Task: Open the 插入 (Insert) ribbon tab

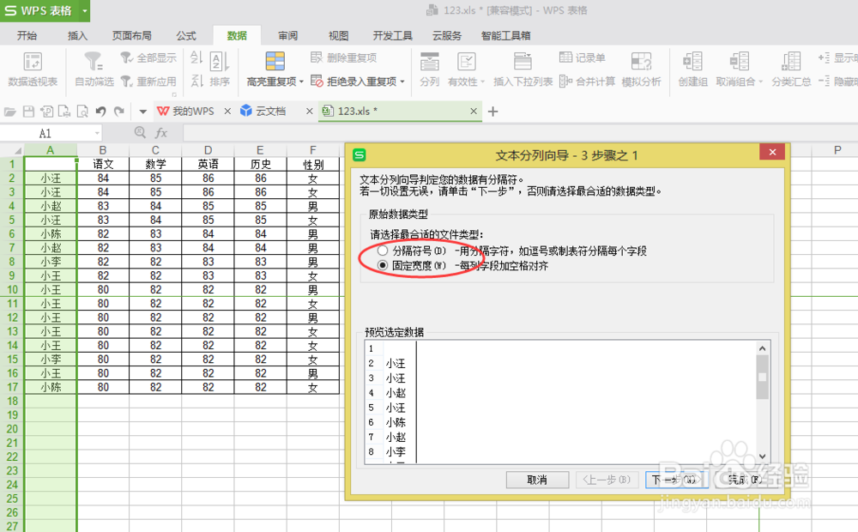Action: (x=77, y=35)
